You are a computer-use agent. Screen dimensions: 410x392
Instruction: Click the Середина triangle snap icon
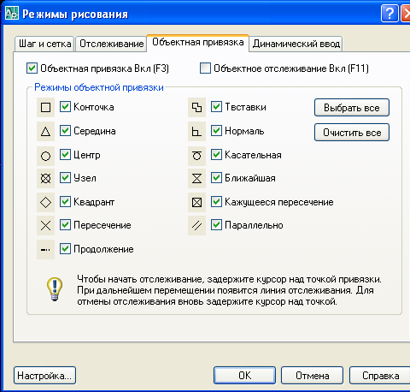(45, 132)
